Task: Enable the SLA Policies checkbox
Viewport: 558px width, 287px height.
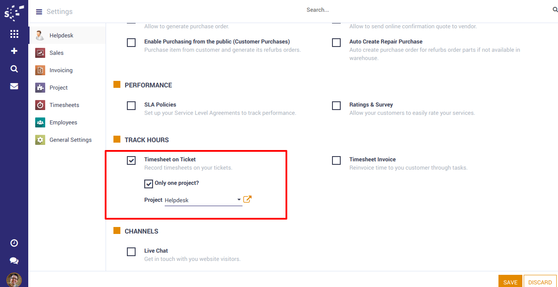Action: coord(131,106)
